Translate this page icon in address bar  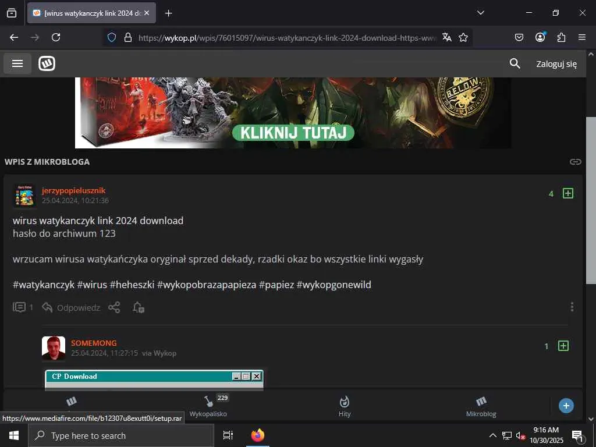446,37
